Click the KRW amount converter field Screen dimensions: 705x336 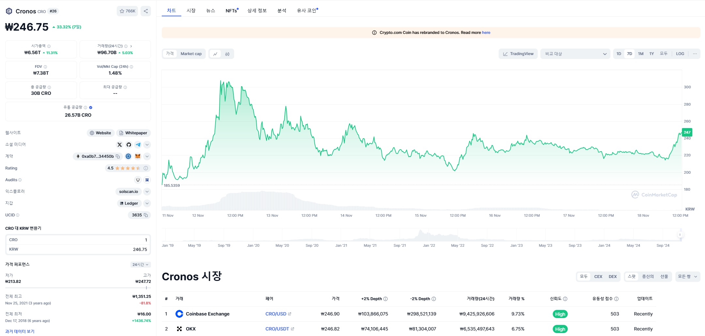(x=78, y=249)
